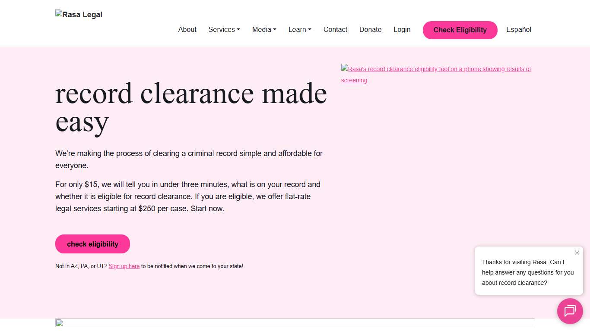This screenshot has width=590, height=331.
Task: Follow the 'Sign up here' link
Action: pos(124,266)
